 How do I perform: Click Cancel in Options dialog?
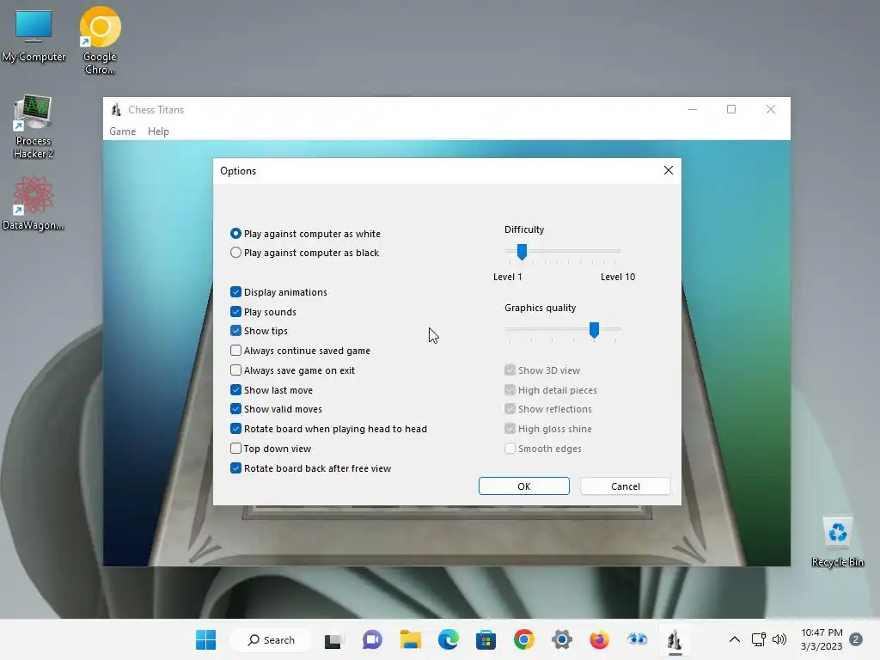tap(626, 486)
